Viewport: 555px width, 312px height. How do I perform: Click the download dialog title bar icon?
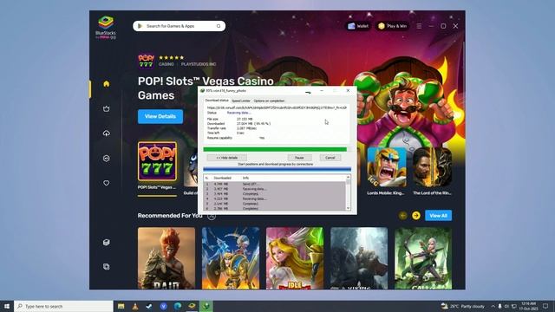click(x=202, y=90)
